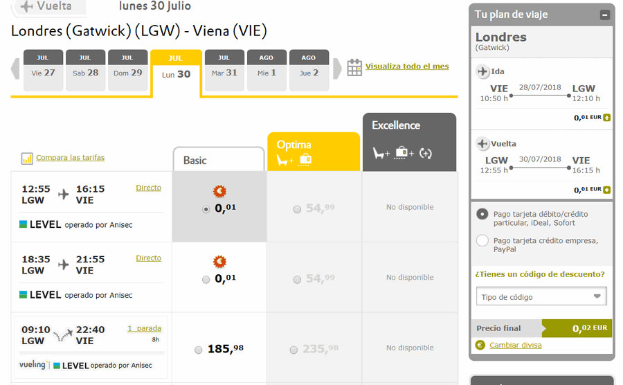
Task: Click the bar chart compare fares icon
Action: (26, 159)
